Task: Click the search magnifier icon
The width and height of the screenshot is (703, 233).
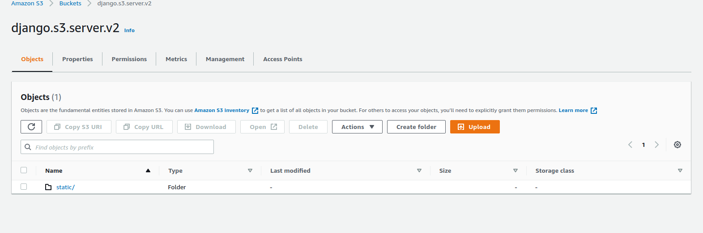Action: [x=28, y=147]
